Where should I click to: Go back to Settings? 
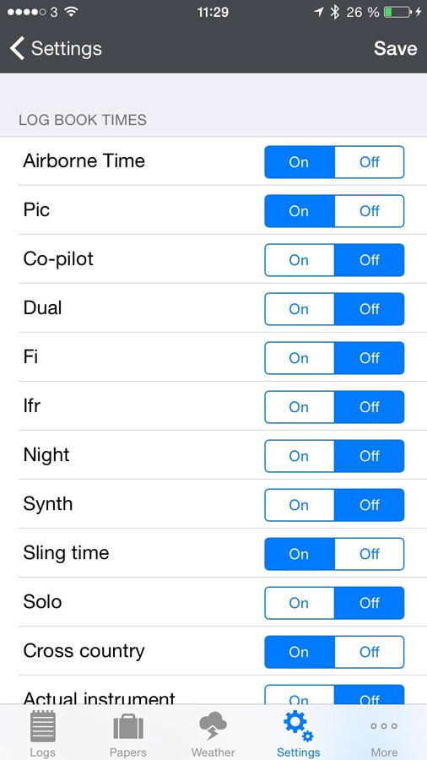56,48
